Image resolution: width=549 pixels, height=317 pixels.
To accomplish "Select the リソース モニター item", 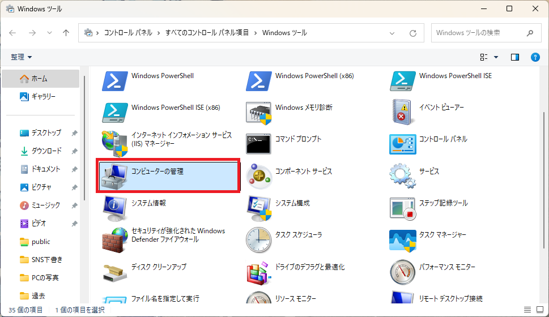I will click(x=281, y=298).
